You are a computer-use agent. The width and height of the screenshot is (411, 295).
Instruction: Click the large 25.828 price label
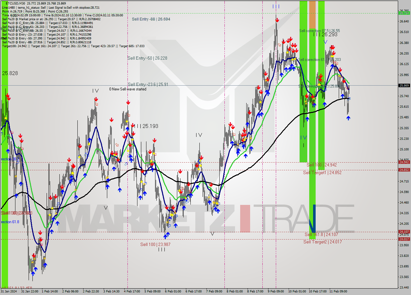pyautogui.click(x=10, y=73)
